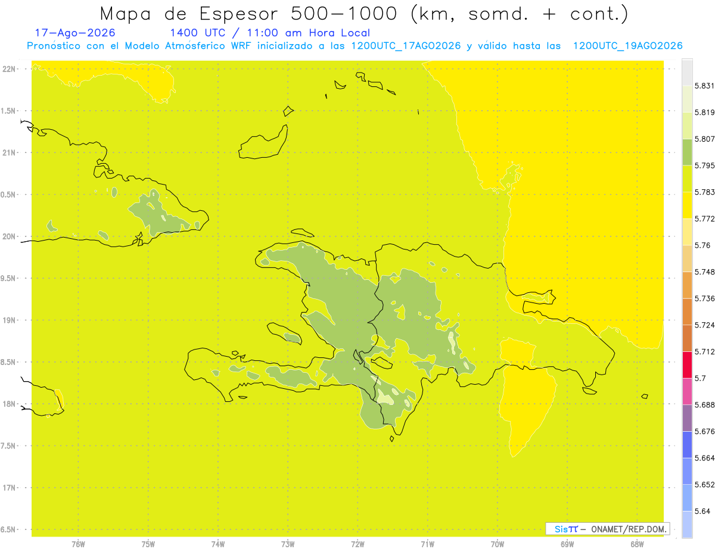
Task: Click the 22N latitude axis label
Action: coord(10,69)
